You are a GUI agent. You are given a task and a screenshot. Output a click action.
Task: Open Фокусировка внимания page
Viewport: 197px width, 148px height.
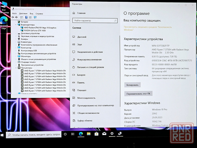click(87, 60)
